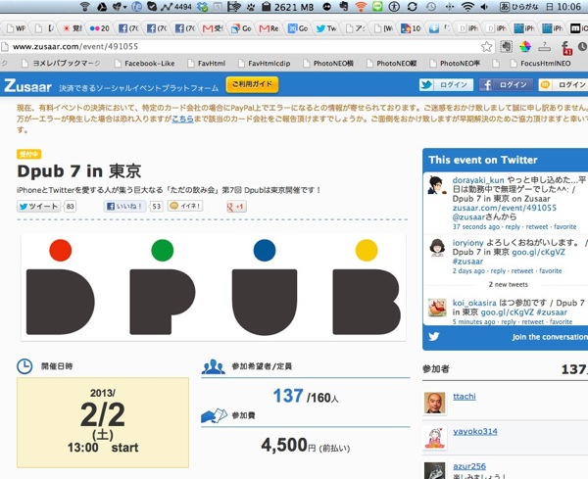Open the PhotoNEO率 bookmark
Viewport: 588px width, 479px height.
pos(456,64)
